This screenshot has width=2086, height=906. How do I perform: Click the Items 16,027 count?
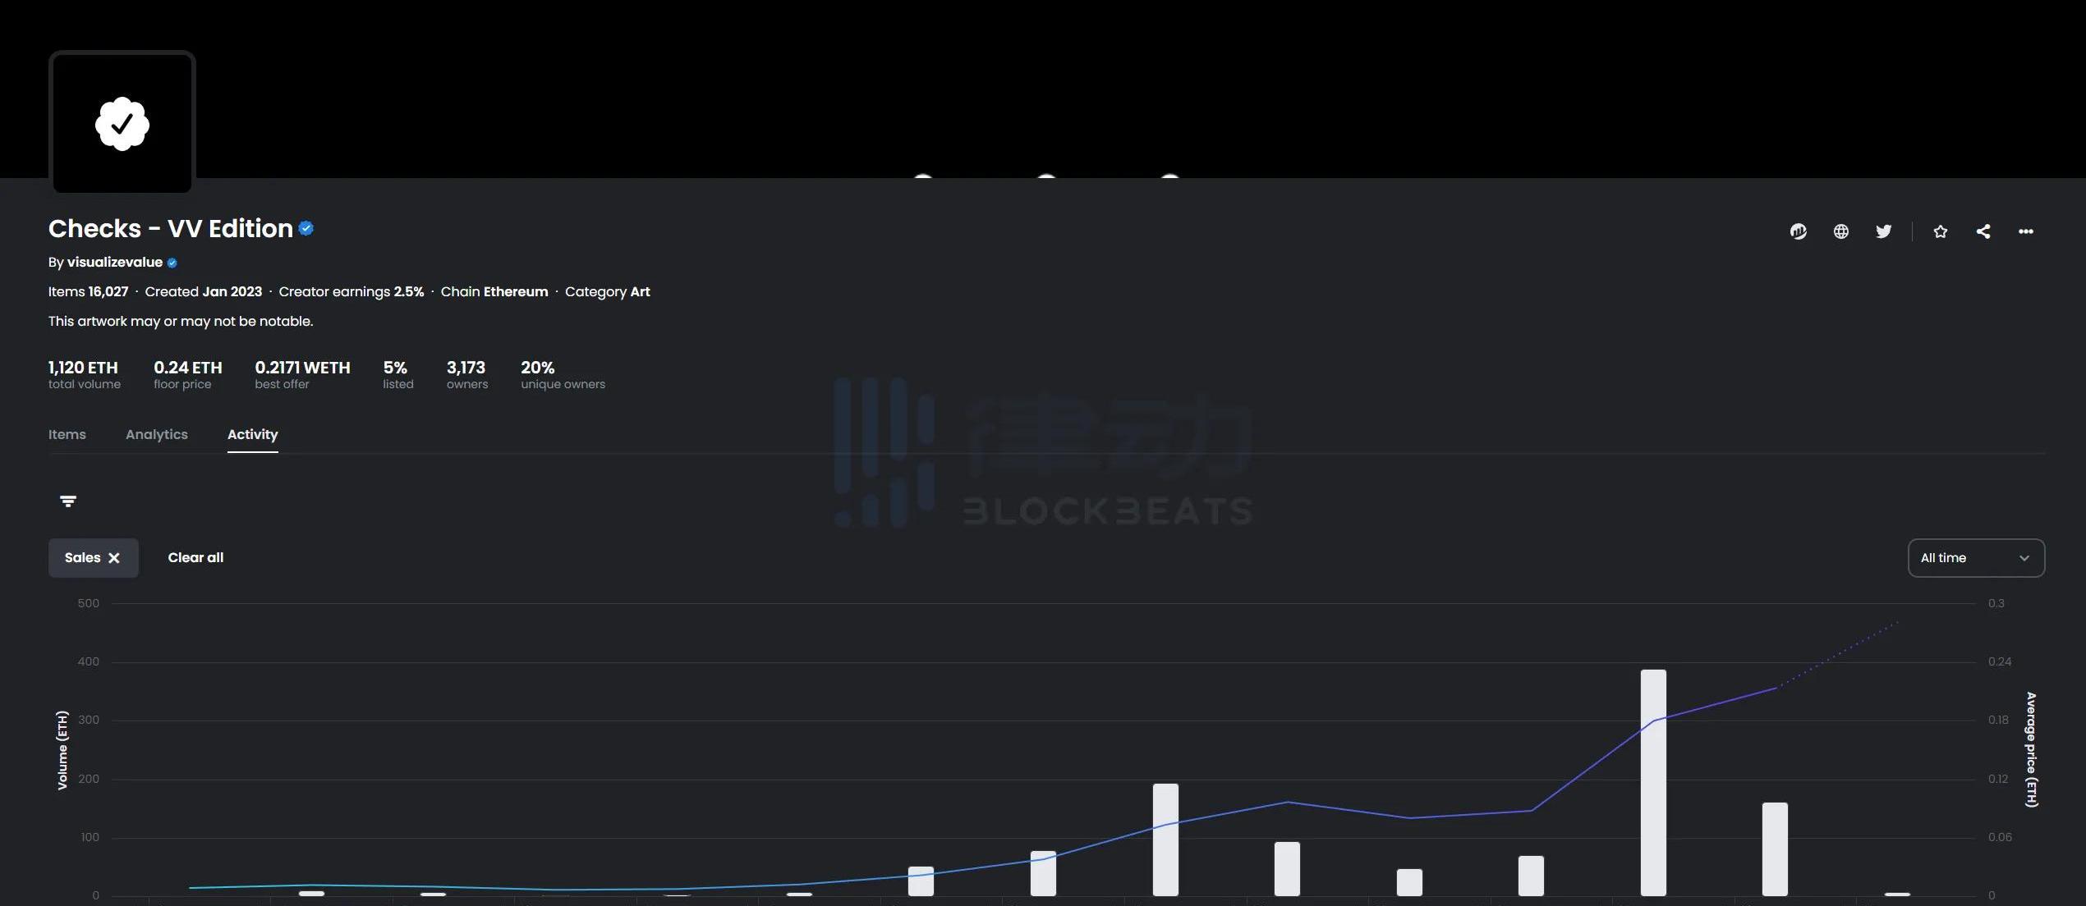pos(89,292)
